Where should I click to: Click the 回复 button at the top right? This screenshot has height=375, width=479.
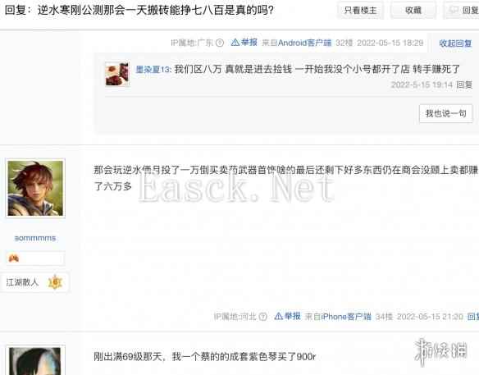point(462,10)
